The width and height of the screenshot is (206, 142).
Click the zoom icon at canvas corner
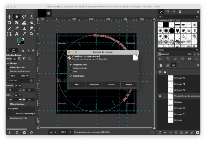[x=154, y=19]
